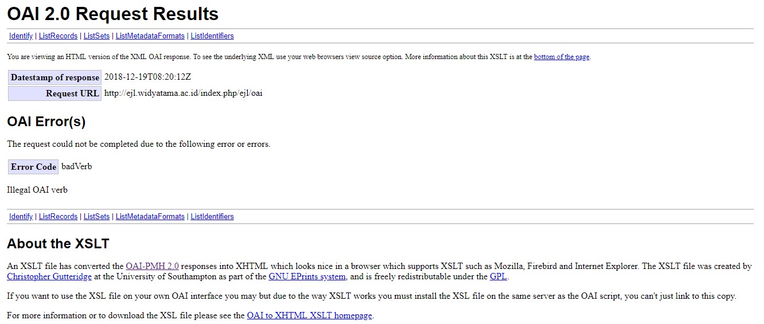The height and width of the screenshot is (324, 764).
Task: Open ListRecords in the lower navigation bar
Action: point(58,216)
